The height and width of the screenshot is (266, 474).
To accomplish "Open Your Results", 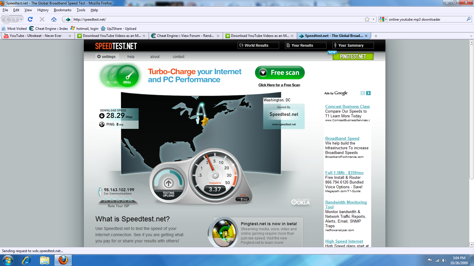I will pyautogui.click(x=305, y=45).
